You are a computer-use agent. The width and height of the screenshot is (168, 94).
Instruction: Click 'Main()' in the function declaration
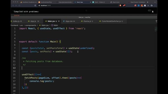(x=54, y=42)
